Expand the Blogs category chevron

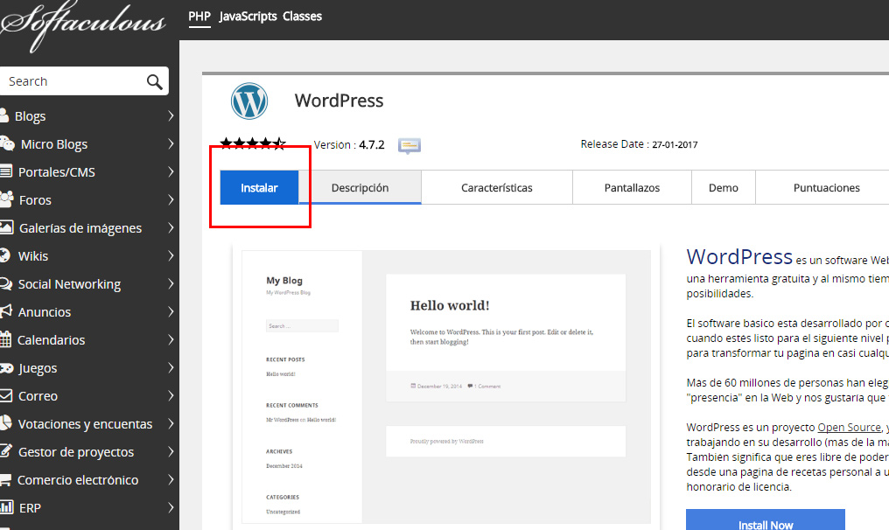pos(171,115)
